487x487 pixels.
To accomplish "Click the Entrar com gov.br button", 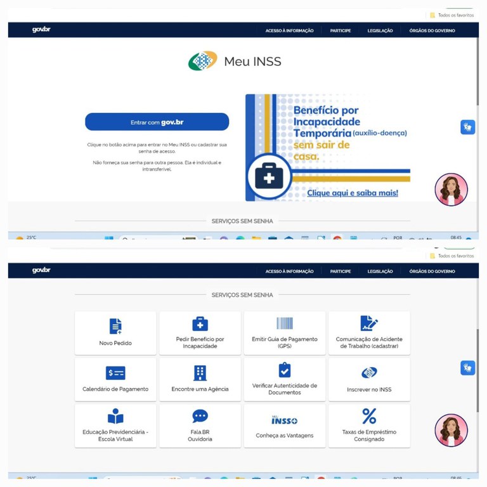I will point(157,122).
